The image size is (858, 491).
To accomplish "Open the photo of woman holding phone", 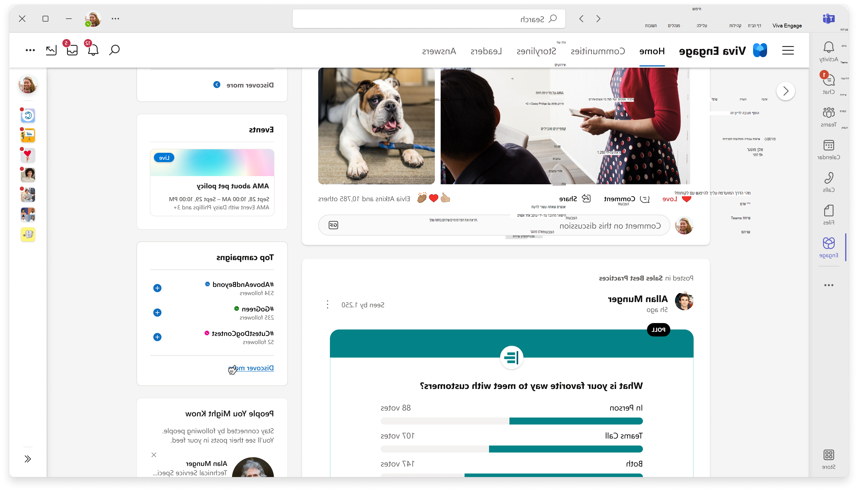I will (565, 126).
